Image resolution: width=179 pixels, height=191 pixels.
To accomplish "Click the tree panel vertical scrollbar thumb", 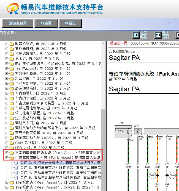I will [103, 150].
